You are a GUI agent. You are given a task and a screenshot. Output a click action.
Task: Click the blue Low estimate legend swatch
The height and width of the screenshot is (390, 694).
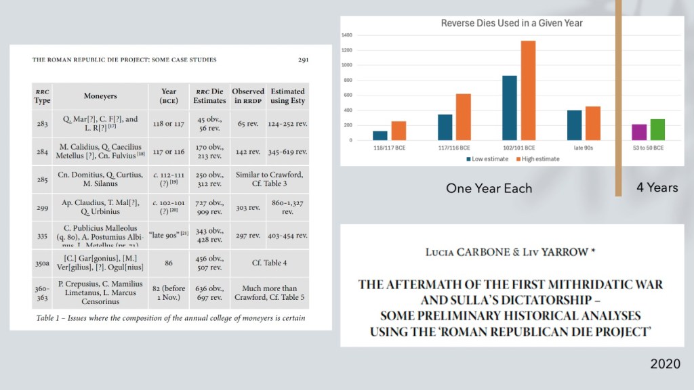469,159
